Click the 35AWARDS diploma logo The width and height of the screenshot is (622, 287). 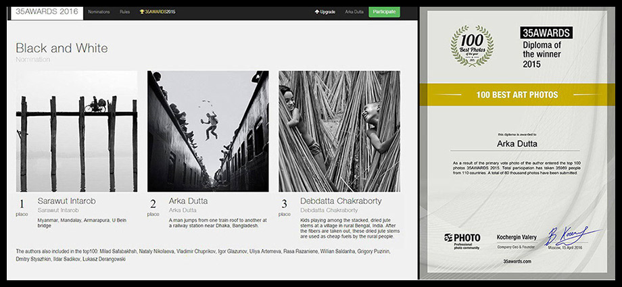pyautogui.click(x=546, y=32)
